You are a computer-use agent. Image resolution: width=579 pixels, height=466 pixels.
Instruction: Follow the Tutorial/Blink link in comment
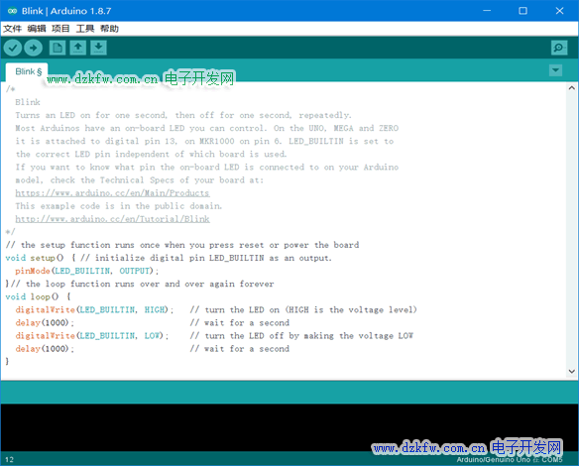112,219
